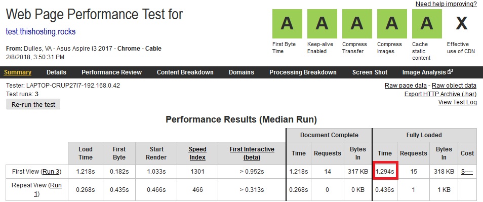483x202 pixels.
Task: Click the First Byte Time grade A box
Action: (x=287, y=24)
